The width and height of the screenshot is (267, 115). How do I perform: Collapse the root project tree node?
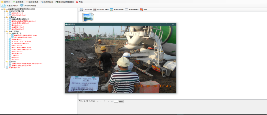[2, 9]
